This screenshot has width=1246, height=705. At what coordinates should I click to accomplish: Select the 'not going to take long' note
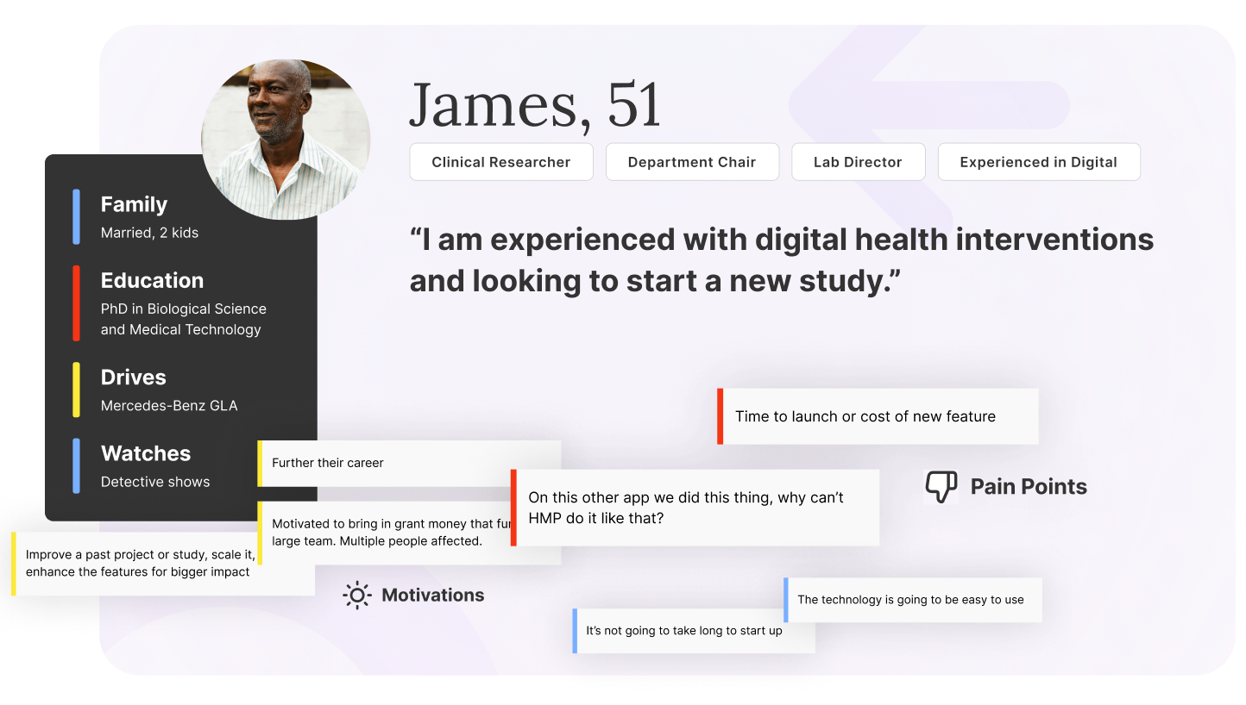pyautogui.click(x=694, y=631)
